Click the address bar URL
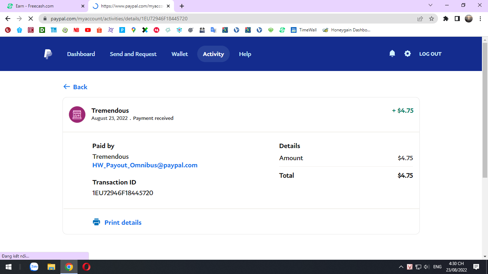The width and height of the screenshot is (488, 274). coord(119,19)
